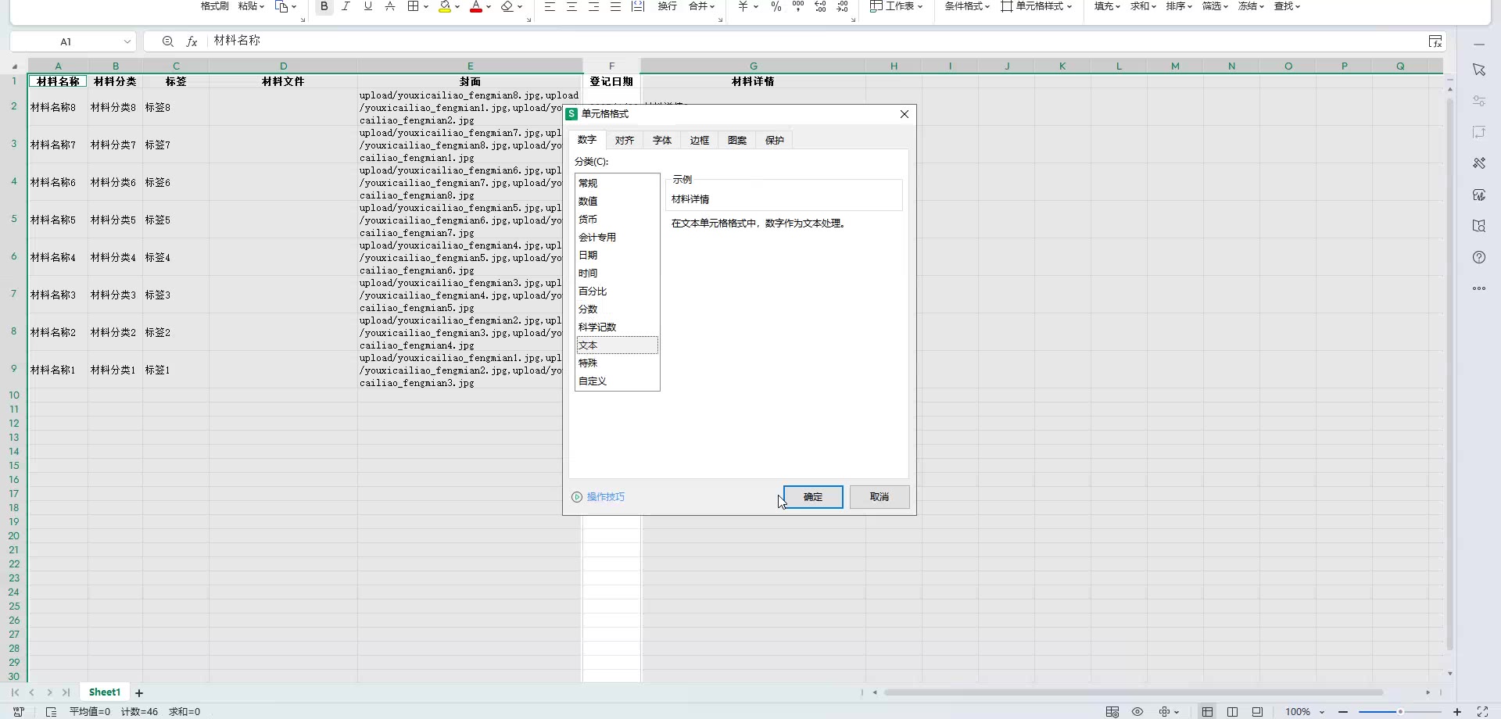Confirm the dialog with 确定 button

(812, 497)
